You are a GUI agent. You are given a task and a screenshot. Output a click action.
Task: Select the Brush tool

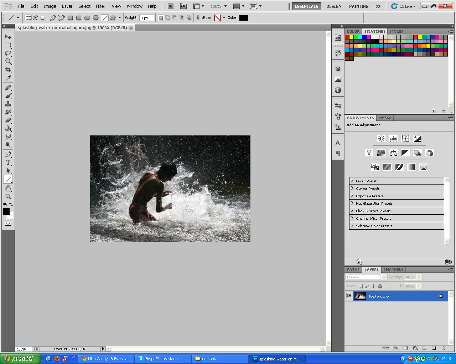click(x=8, y=96)
